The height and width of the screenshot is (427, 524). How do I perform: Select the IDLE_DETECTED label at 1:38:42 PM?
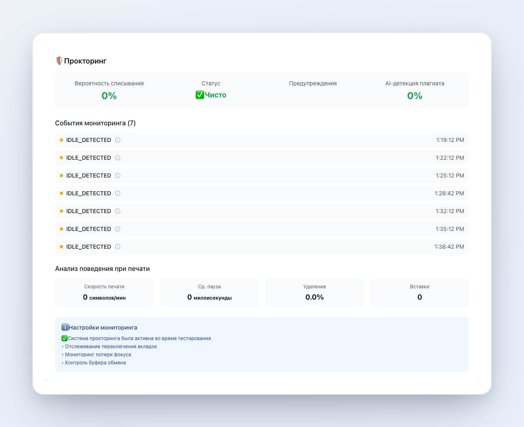(89, 247)
